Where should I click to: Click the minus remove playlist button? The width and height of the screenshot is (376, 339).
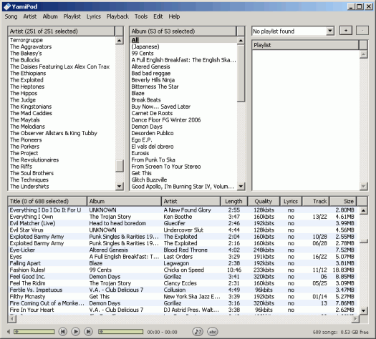point(362,31)
